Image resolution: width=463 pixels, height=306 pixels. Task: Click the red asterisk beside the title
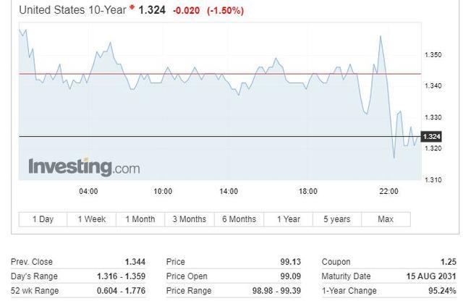click(132, 8)
